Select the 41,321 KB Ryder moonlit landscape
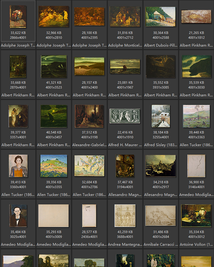The height and width of the screenshot is (267, 214). [53, 66]
